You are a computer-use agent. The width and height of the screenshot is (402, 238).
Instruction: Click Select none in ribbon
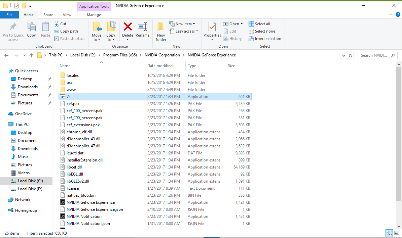262,31
